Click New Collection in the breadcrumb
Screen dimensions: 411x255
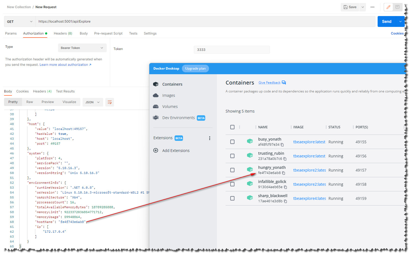coord(19,7)
